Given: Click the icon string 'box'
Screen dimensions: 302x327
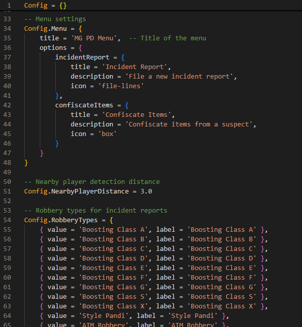Looking at the screenshot, I should coord(108,134).
